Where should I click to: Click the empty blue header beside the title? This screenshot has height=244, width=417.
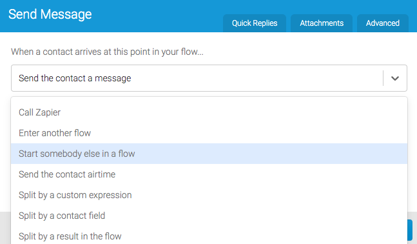(x=157, y=15)
